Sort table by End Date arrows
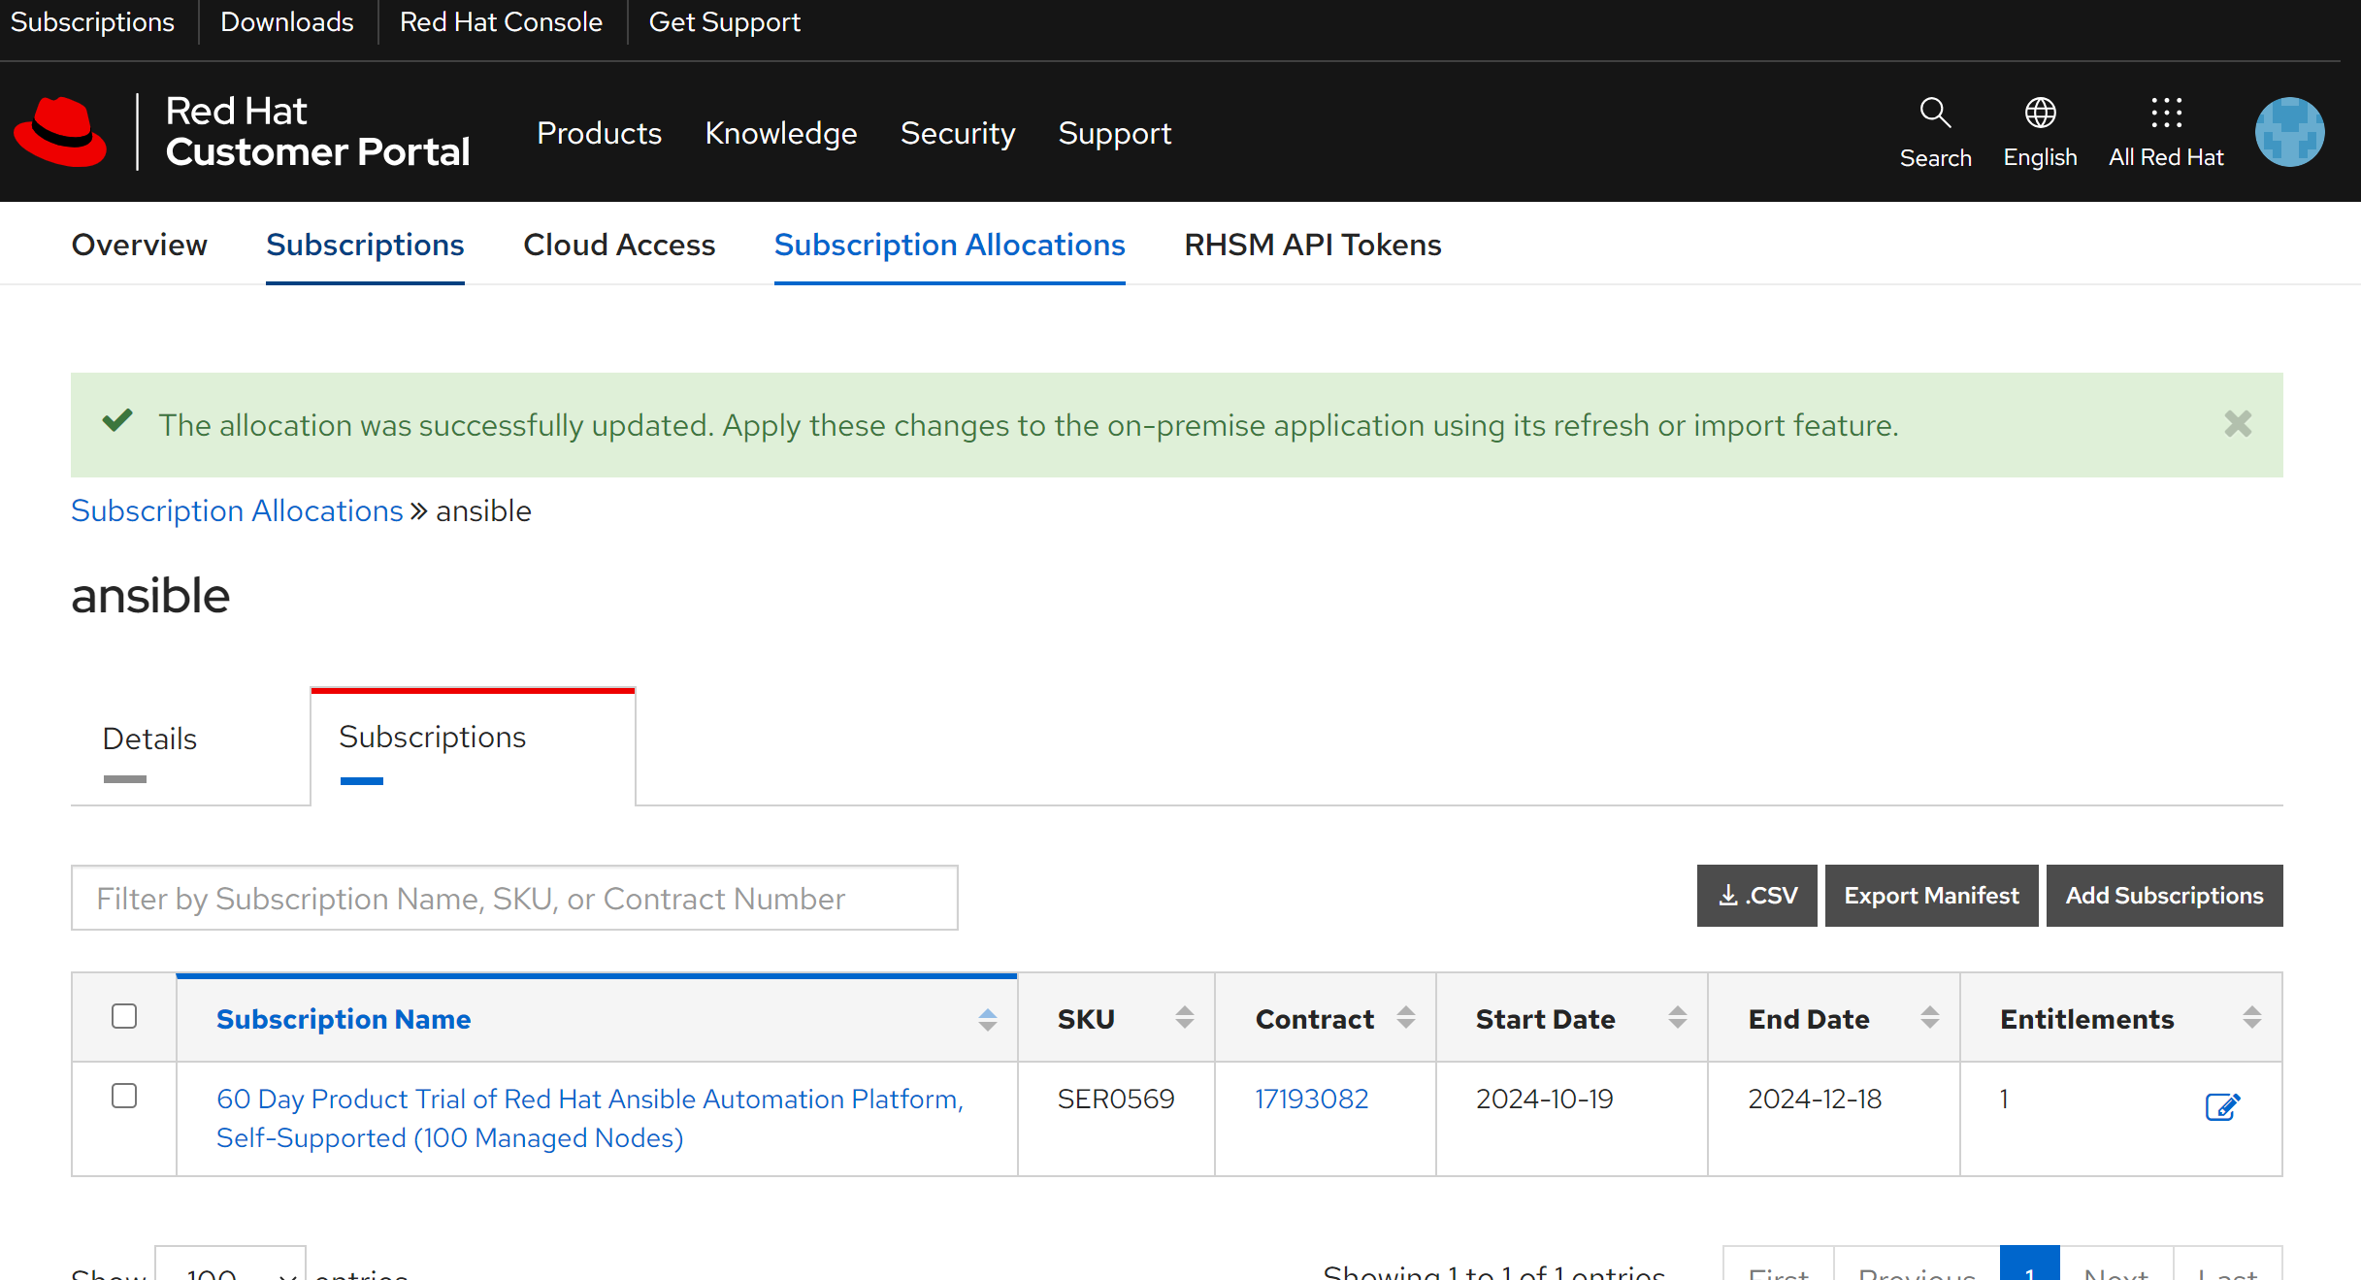2361x1280 pixels. pos(1929,1018)
